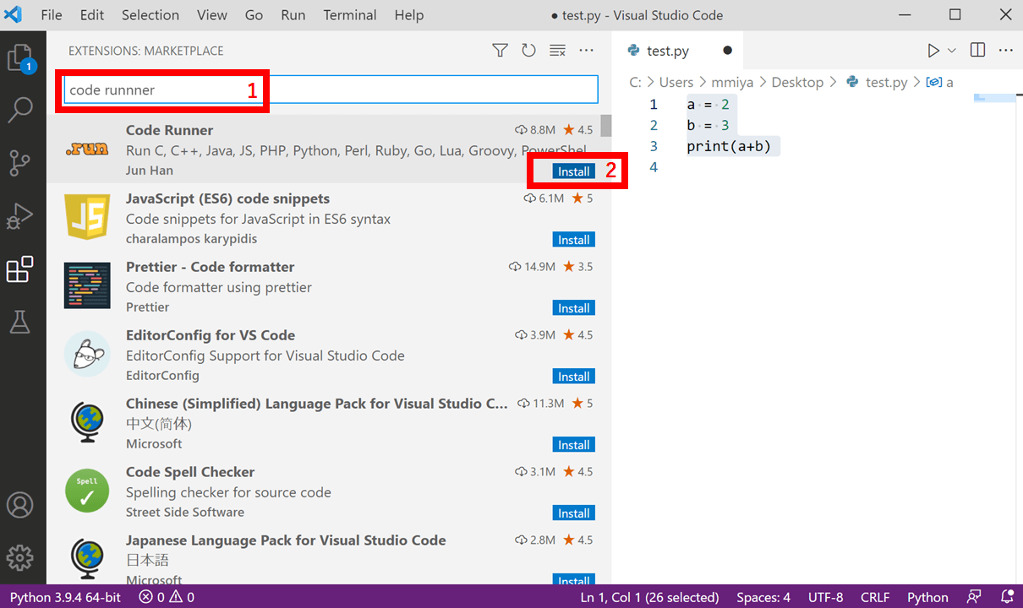Click the extensions list scrollbar thumb
This screenshot has height=608, width=1023.
[x=605, y=126]
